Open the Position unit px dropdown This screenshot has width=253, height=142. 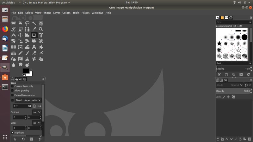point(37,112)
